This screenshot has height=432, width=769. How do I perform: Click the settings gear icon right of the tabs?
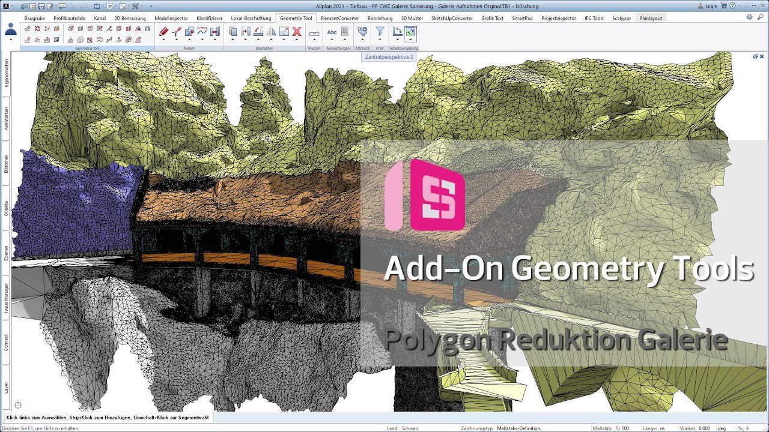(x=749, y=17)
